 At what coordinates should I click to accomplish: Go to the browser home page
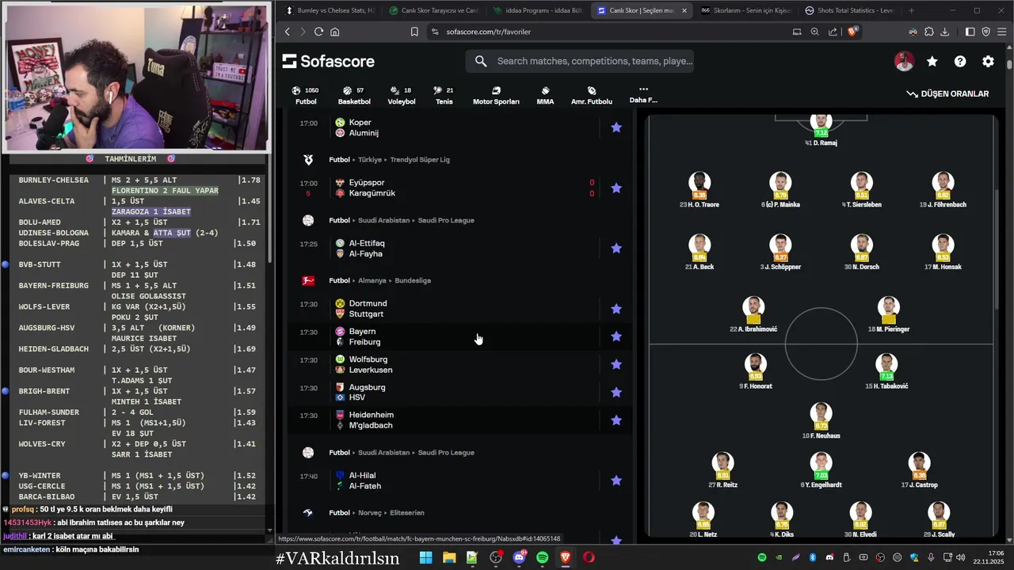(335, 32)
